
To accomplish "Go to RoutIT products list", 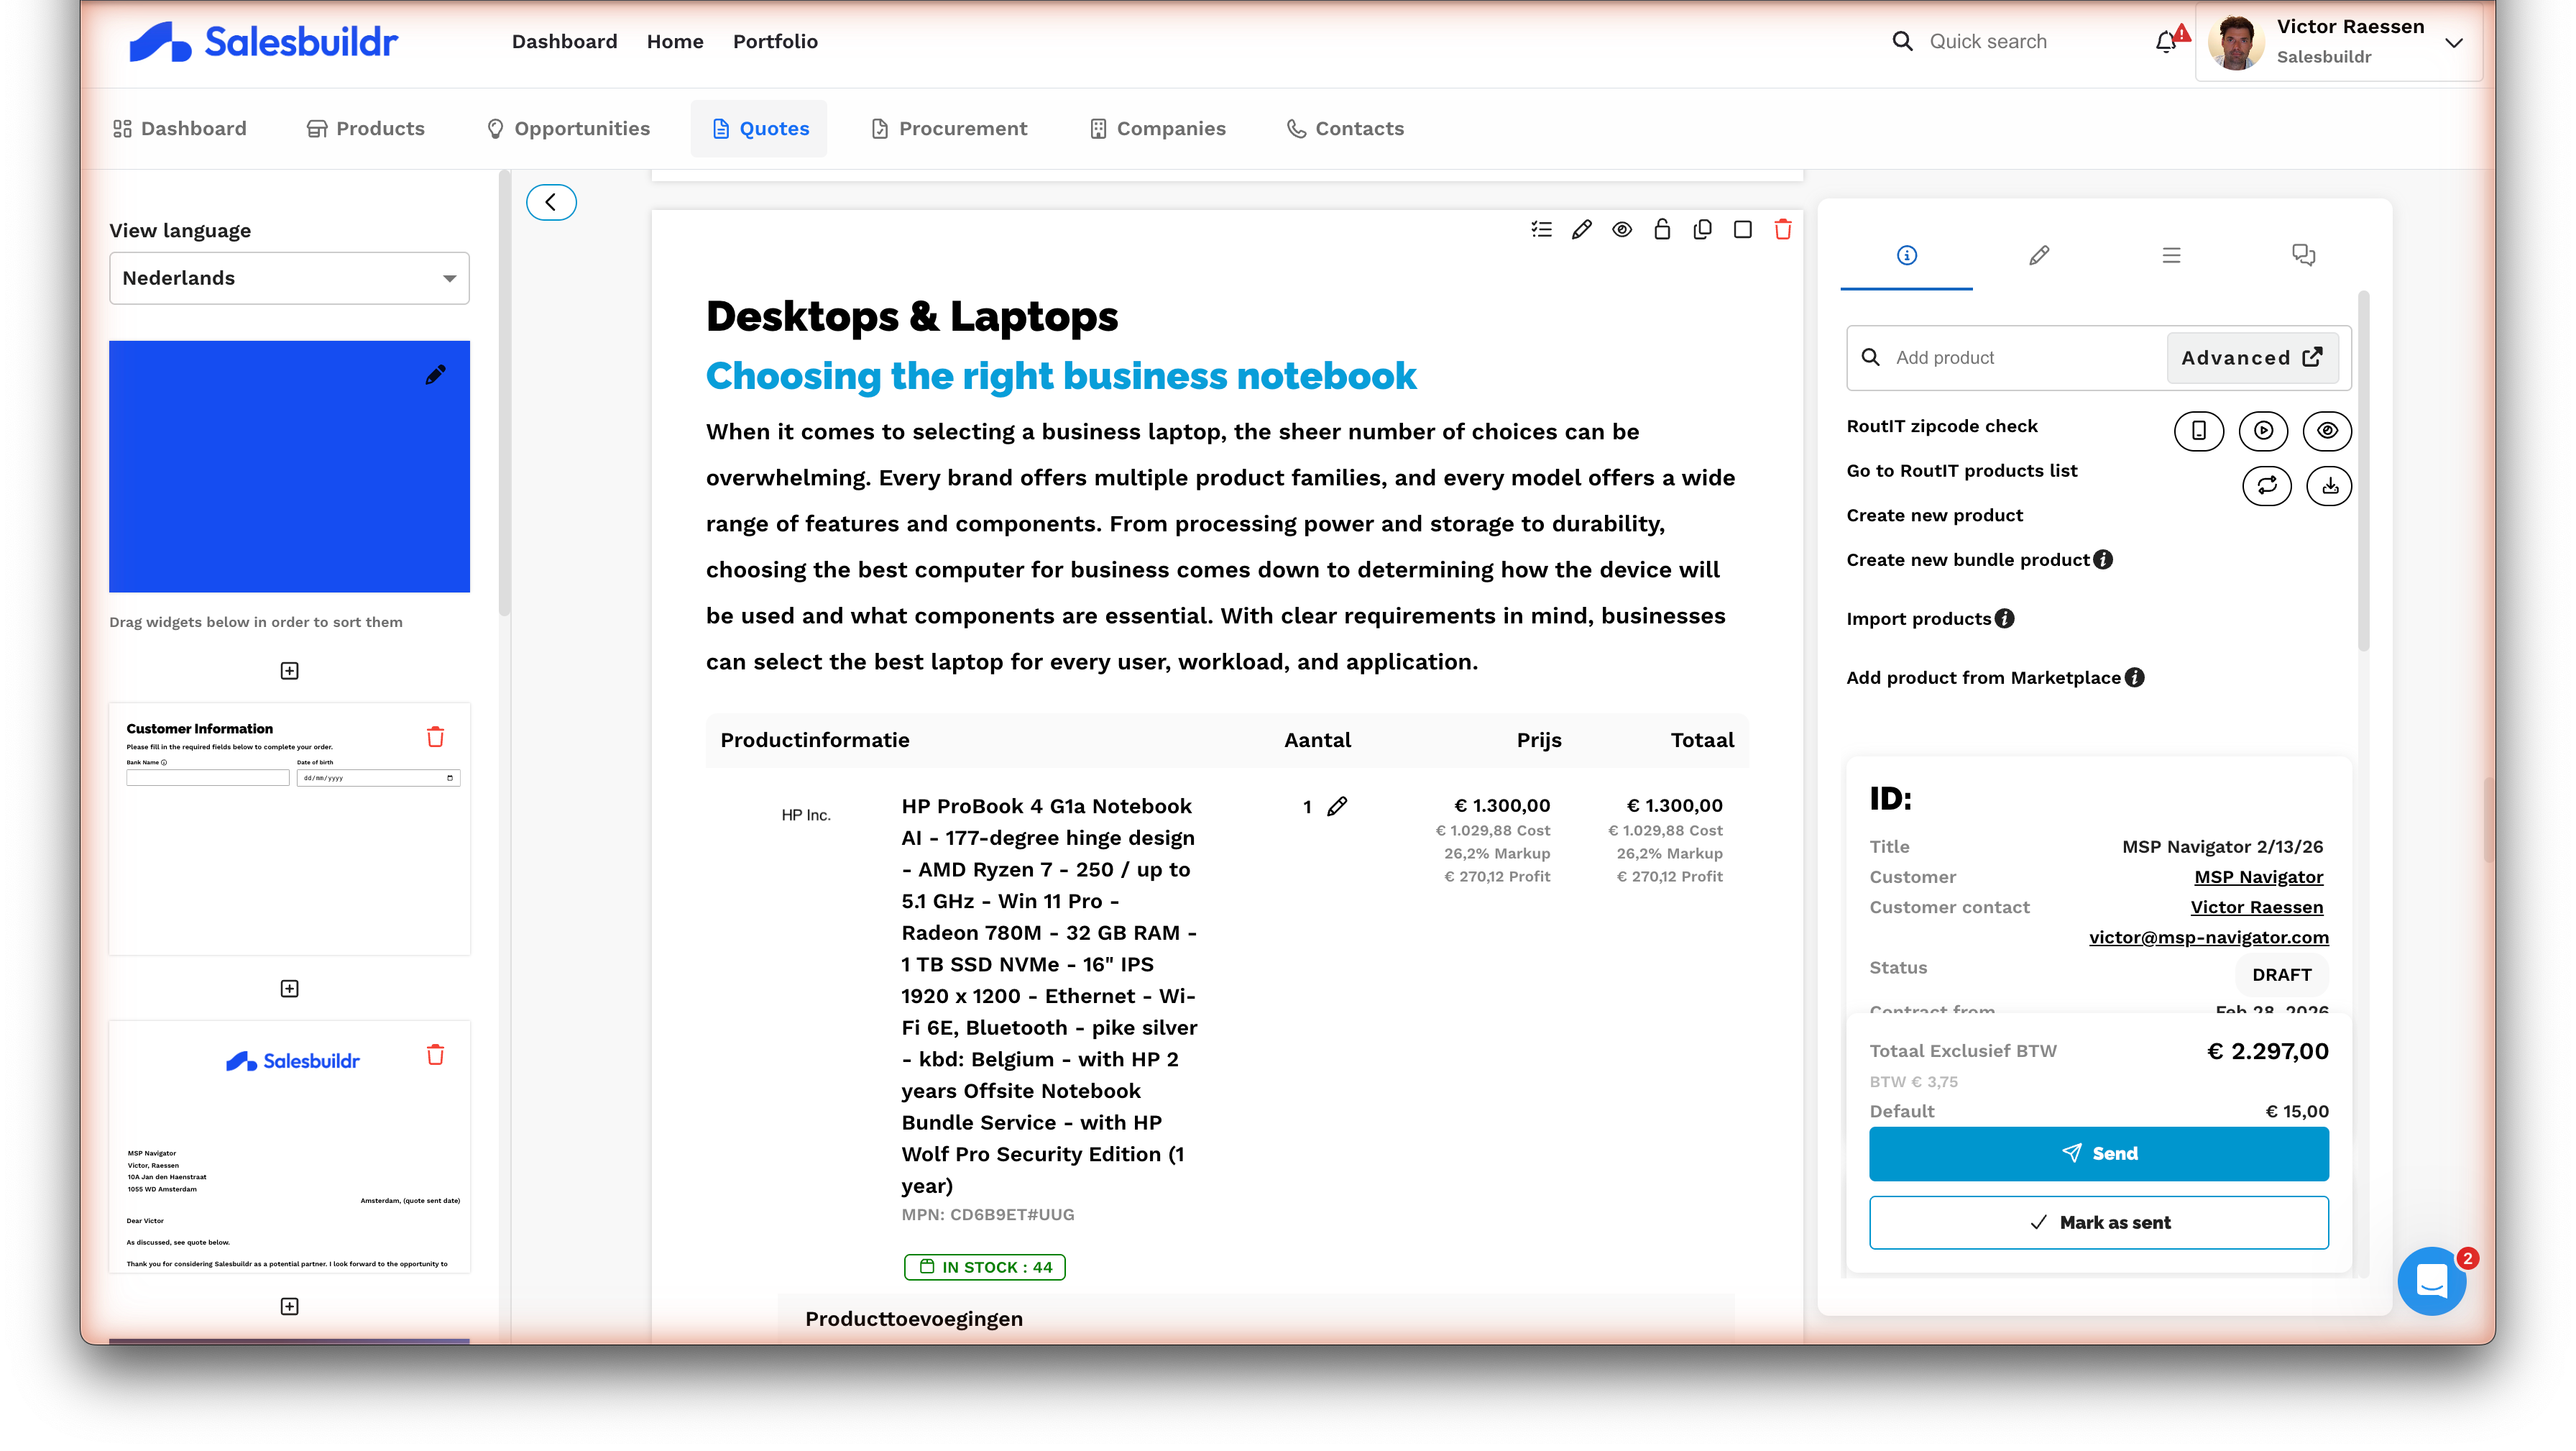I will pos(1961,470).
